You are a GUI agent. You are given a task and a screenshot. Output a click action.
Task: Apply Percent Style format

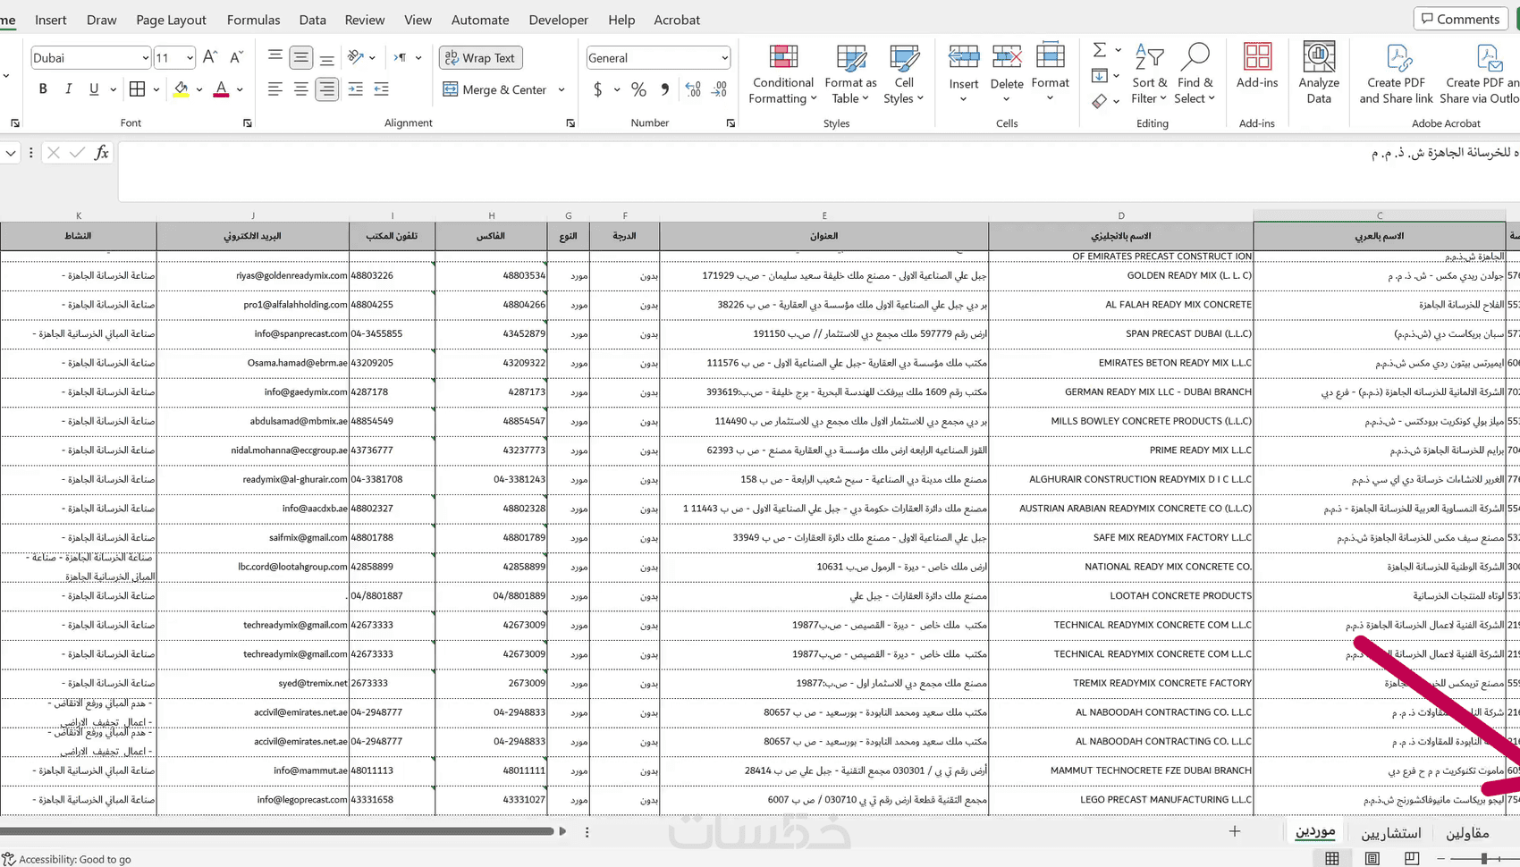click(638, 89)
